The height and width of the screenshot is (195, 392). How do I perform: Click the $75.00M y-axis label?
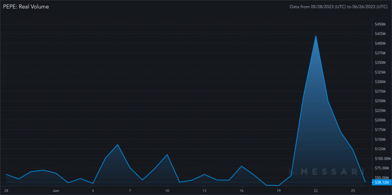pyautogui.click(x=381, y=168)
